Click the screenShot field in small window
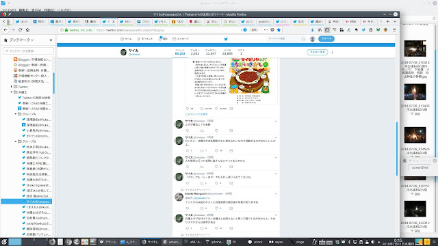This screenshot has height=246, width=438. click(420, 167)
